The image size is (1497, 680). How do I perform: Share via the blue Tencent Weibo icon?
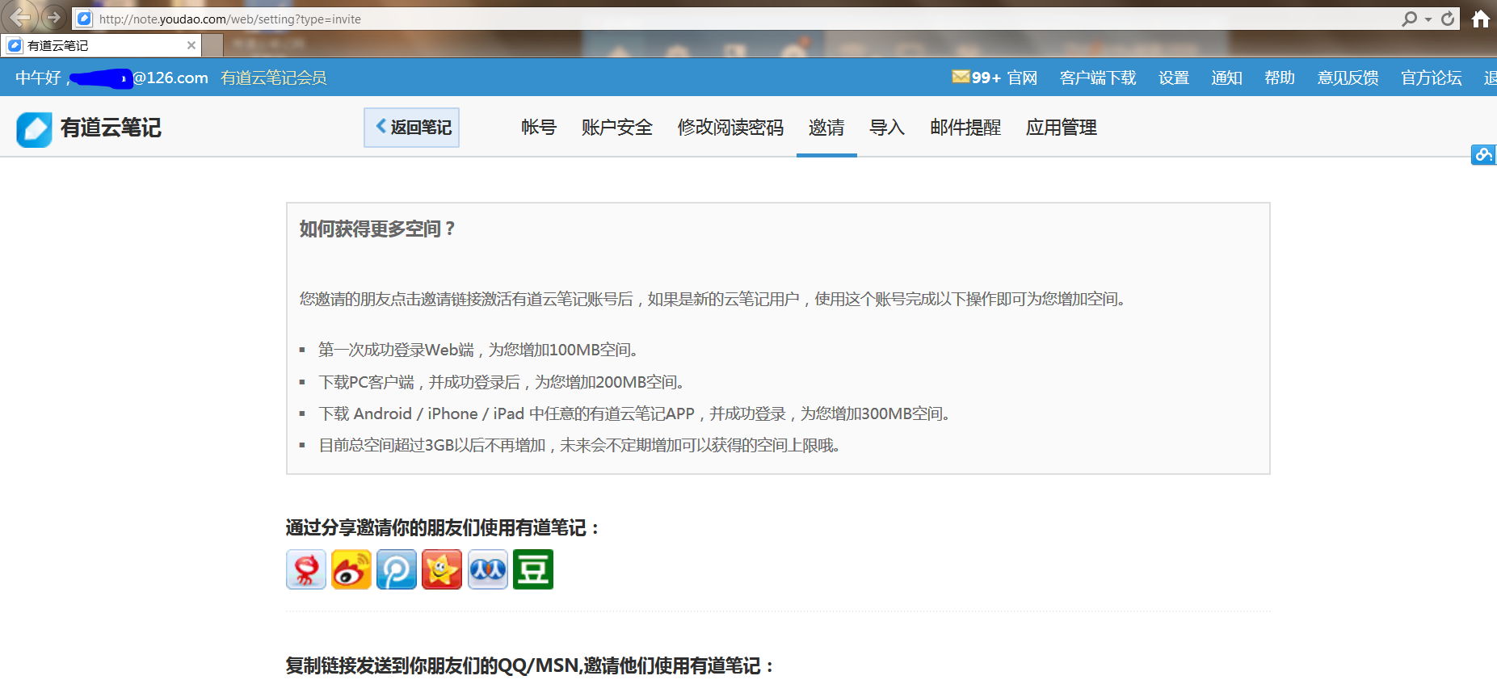pos(397,569)
